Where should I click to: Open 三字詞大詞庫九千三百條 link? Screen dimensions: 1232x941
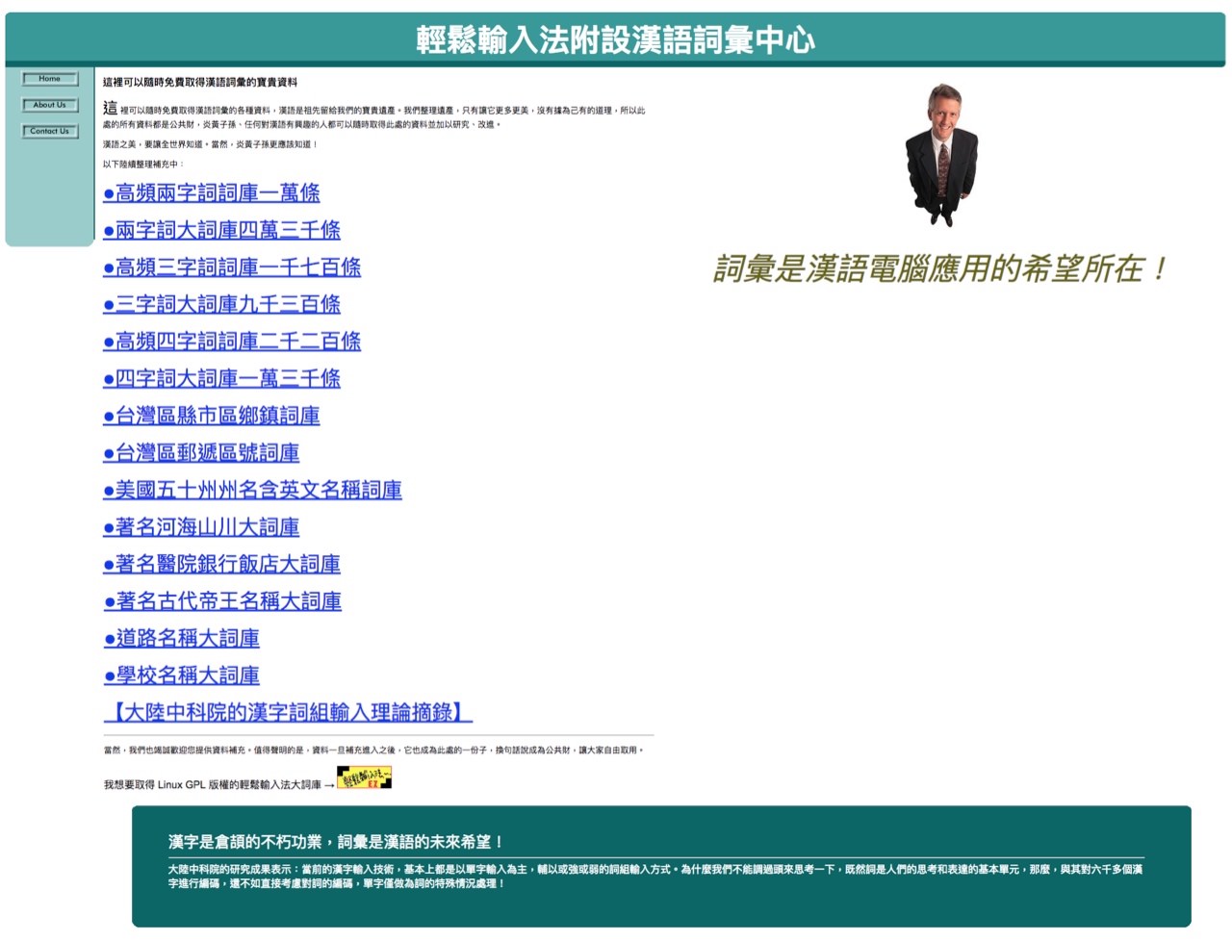point(221,305)
